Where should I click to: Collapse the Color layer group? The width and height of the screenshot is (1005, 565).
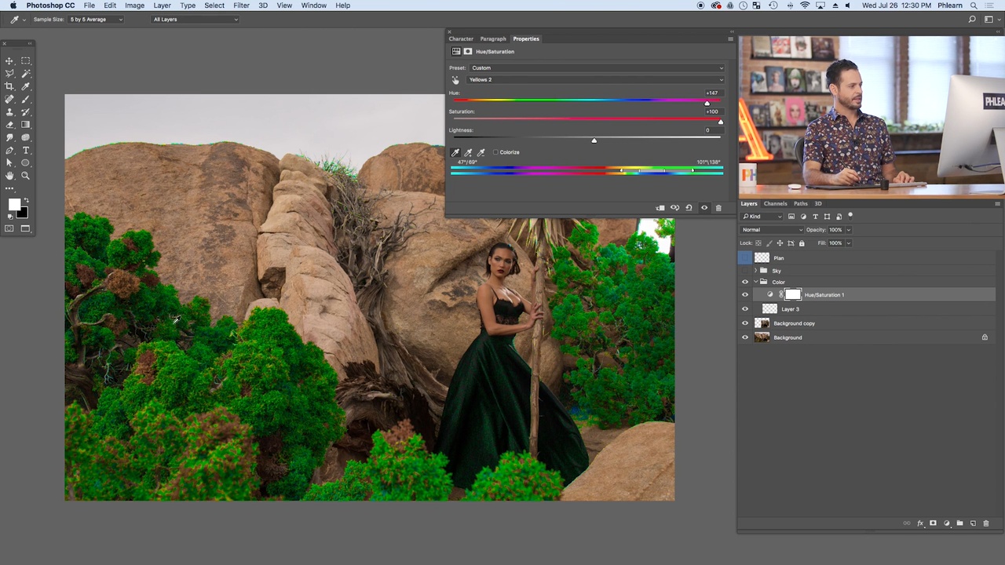(755, 282)
